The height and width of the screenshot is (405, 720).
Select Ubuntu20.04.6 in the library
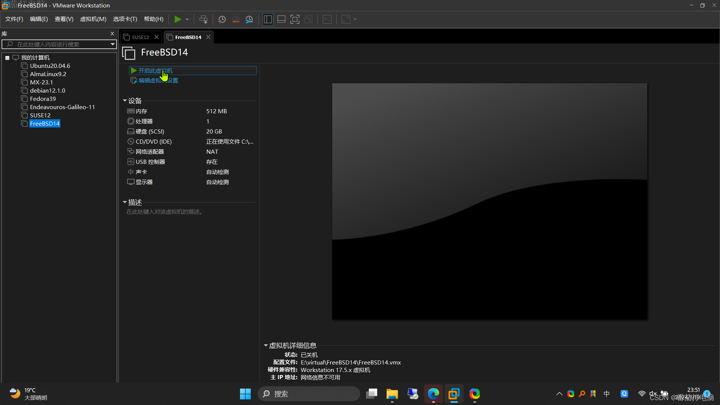(x=50, y=66)
